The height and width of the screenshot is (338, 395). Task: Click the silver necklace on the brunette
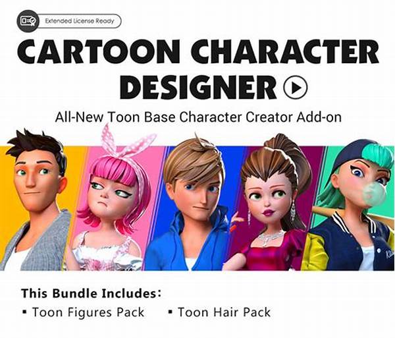(x=271, y=237)
